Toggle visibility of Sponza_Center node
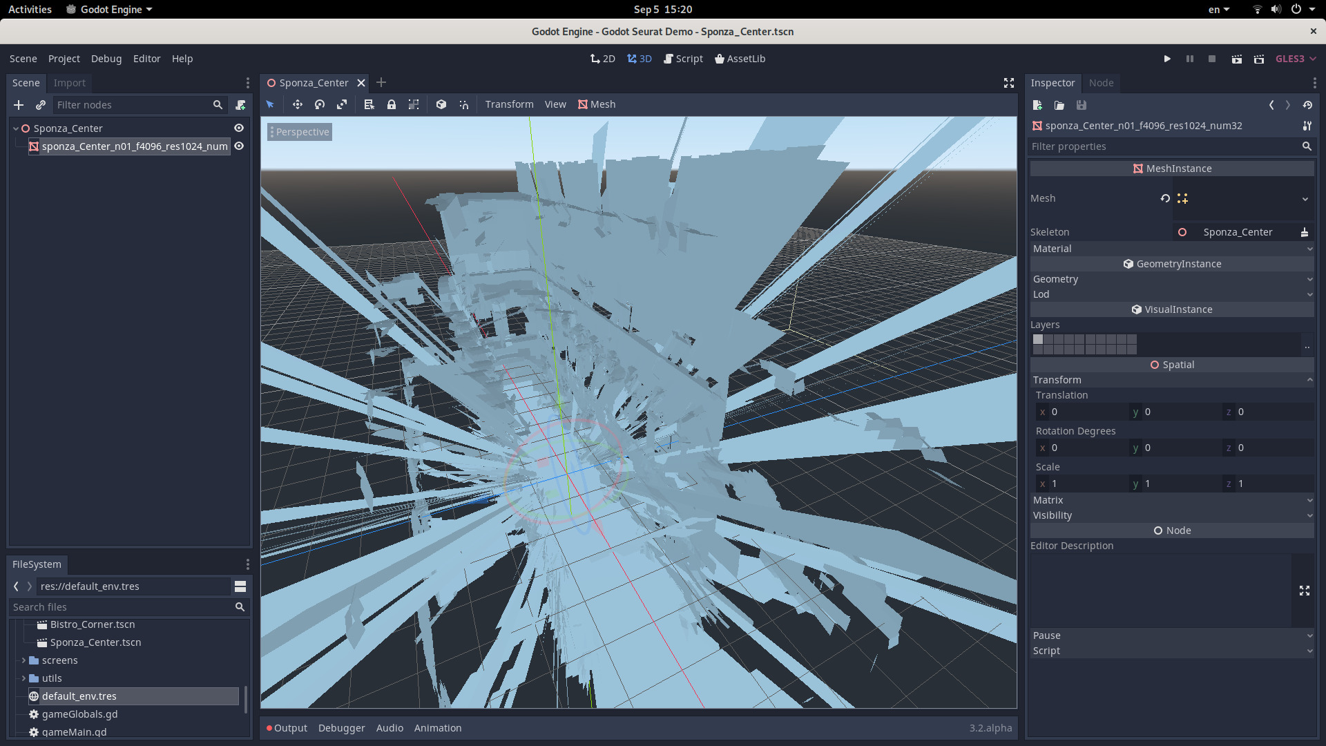1326x746 pixels. click(239, 128)
